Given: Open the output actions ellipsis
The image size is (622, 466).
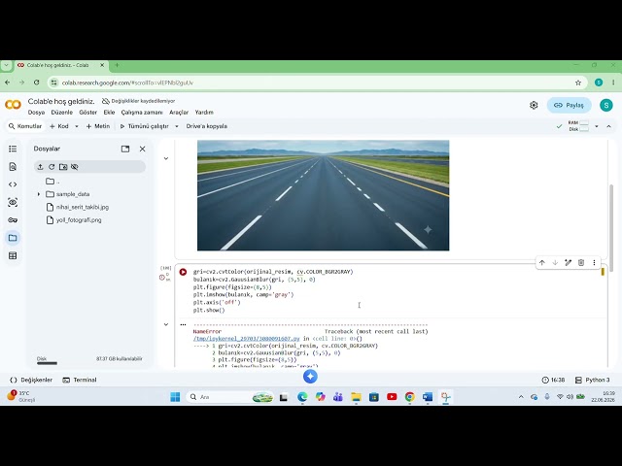Looking at the screenshot, I should coord(183,324).
